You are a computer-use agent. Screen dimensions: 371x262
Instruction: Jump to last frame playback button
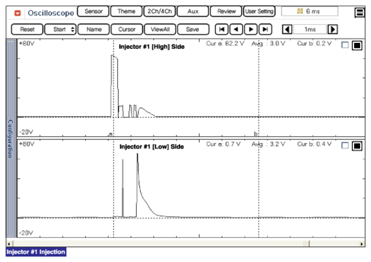(x=264, y=29)
